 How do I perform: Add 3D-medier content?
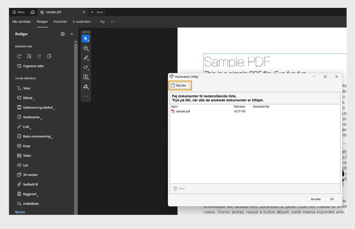(28, 175)
